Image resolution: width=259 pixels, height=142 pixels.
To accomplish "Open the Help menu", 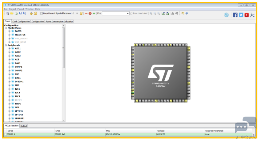I will (x=37, y=9).
